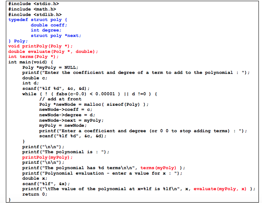Click 'typedef struct poly {' line
262x203 pixels.
click(x=38, y=20)
